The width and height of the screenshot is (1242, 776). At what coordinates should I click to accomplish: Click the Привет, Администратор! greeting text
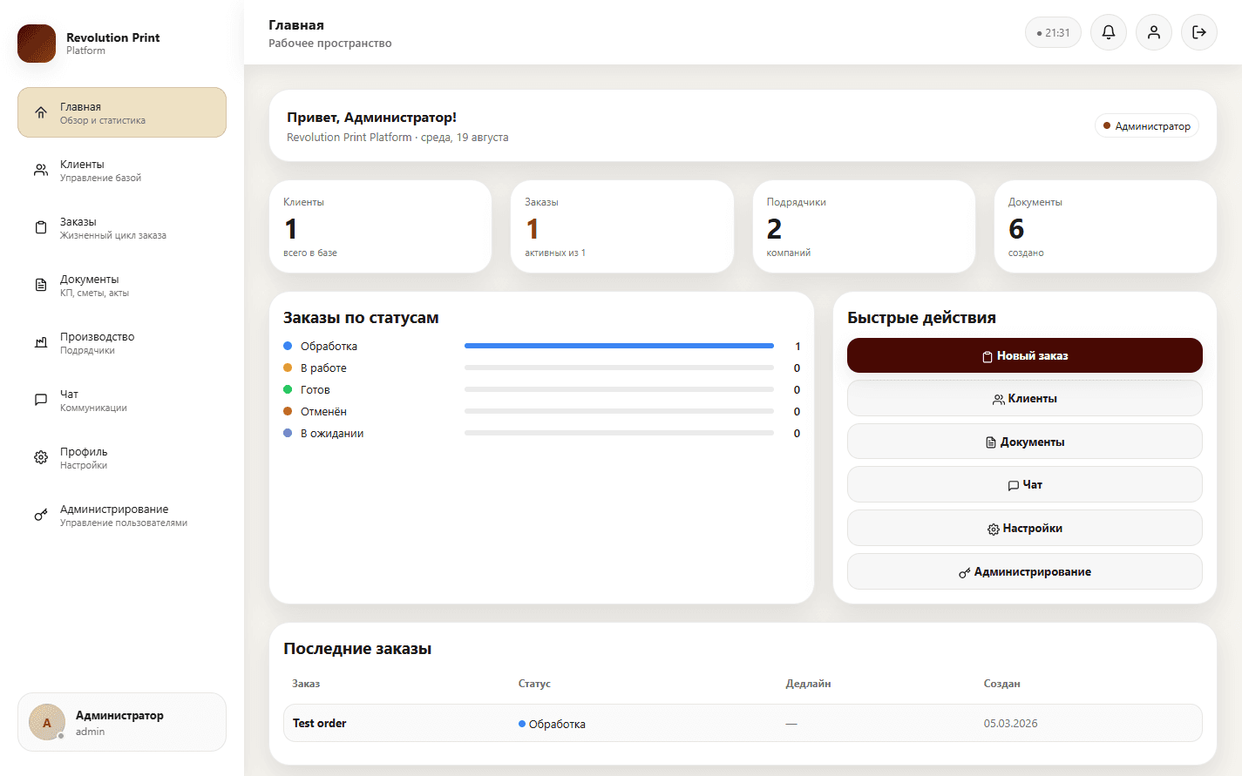pos(371,118)
